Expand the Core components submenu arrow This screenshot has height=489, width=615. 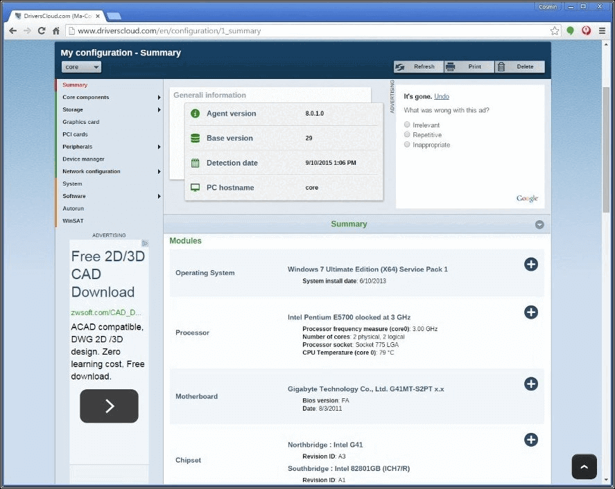[159, 97]
